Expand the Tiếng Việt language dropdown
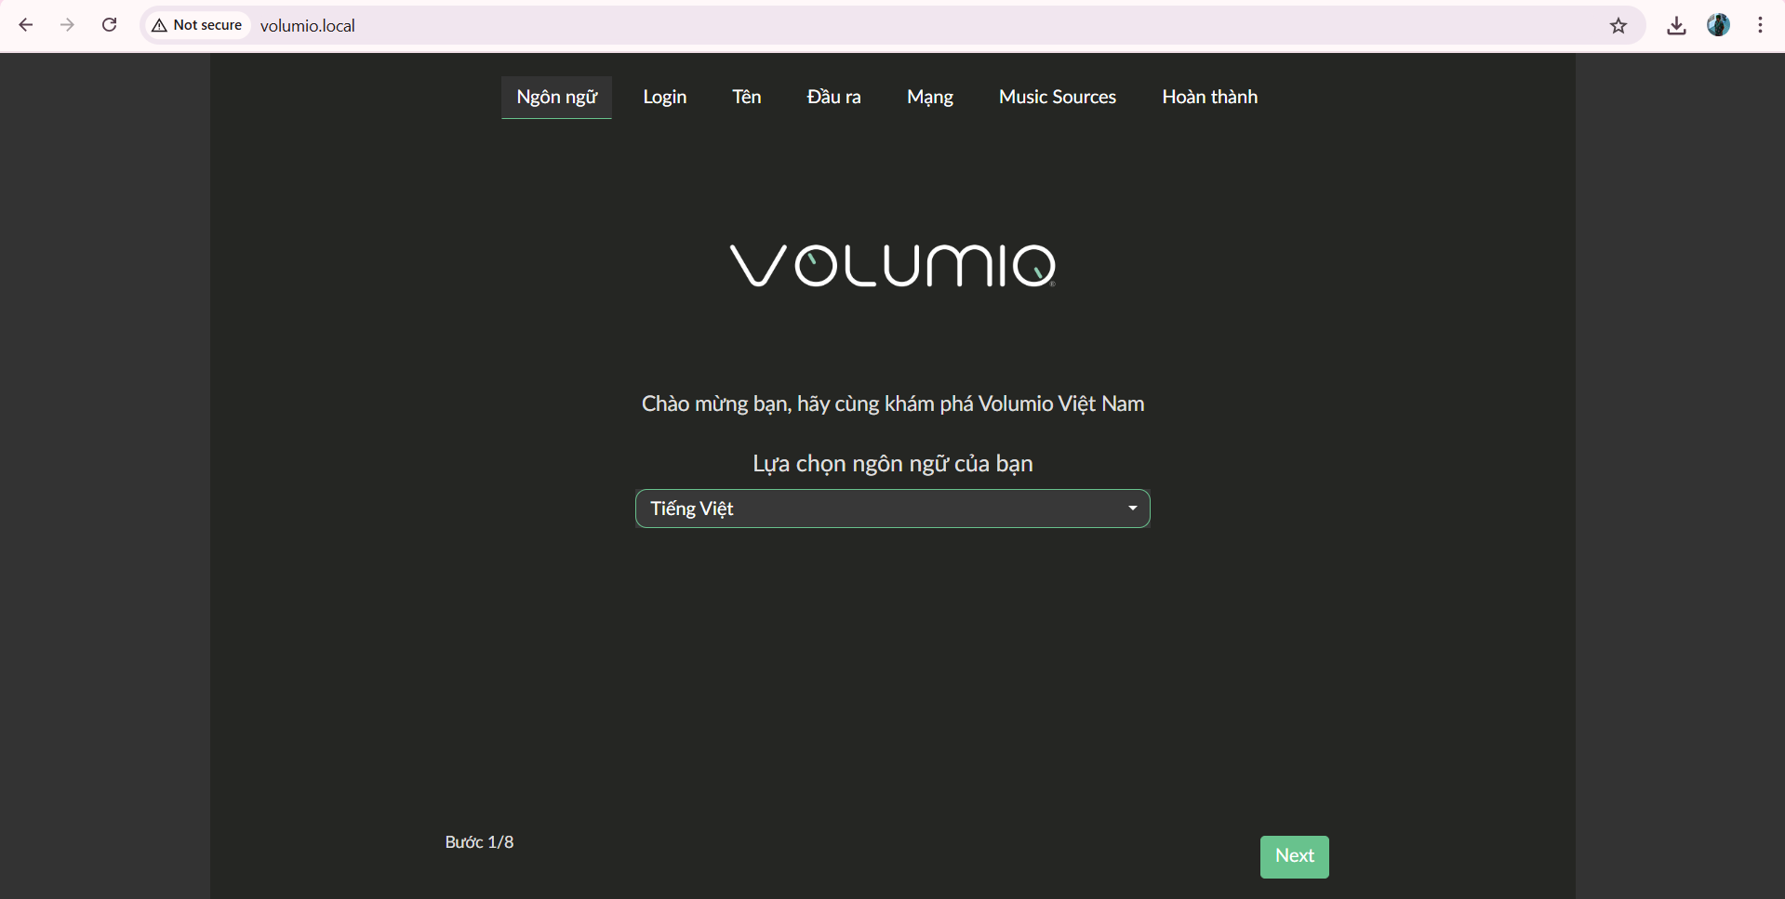The height and width of the screenshot is (899, 1785). pyautogui.click(x=893, y=509)
